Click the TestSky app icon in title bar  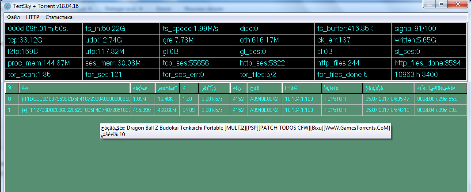click(x=8, y=5)
